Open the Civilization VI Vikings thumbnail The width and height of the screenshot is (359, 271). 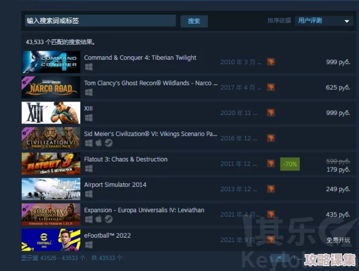click(x=51, y=138)
